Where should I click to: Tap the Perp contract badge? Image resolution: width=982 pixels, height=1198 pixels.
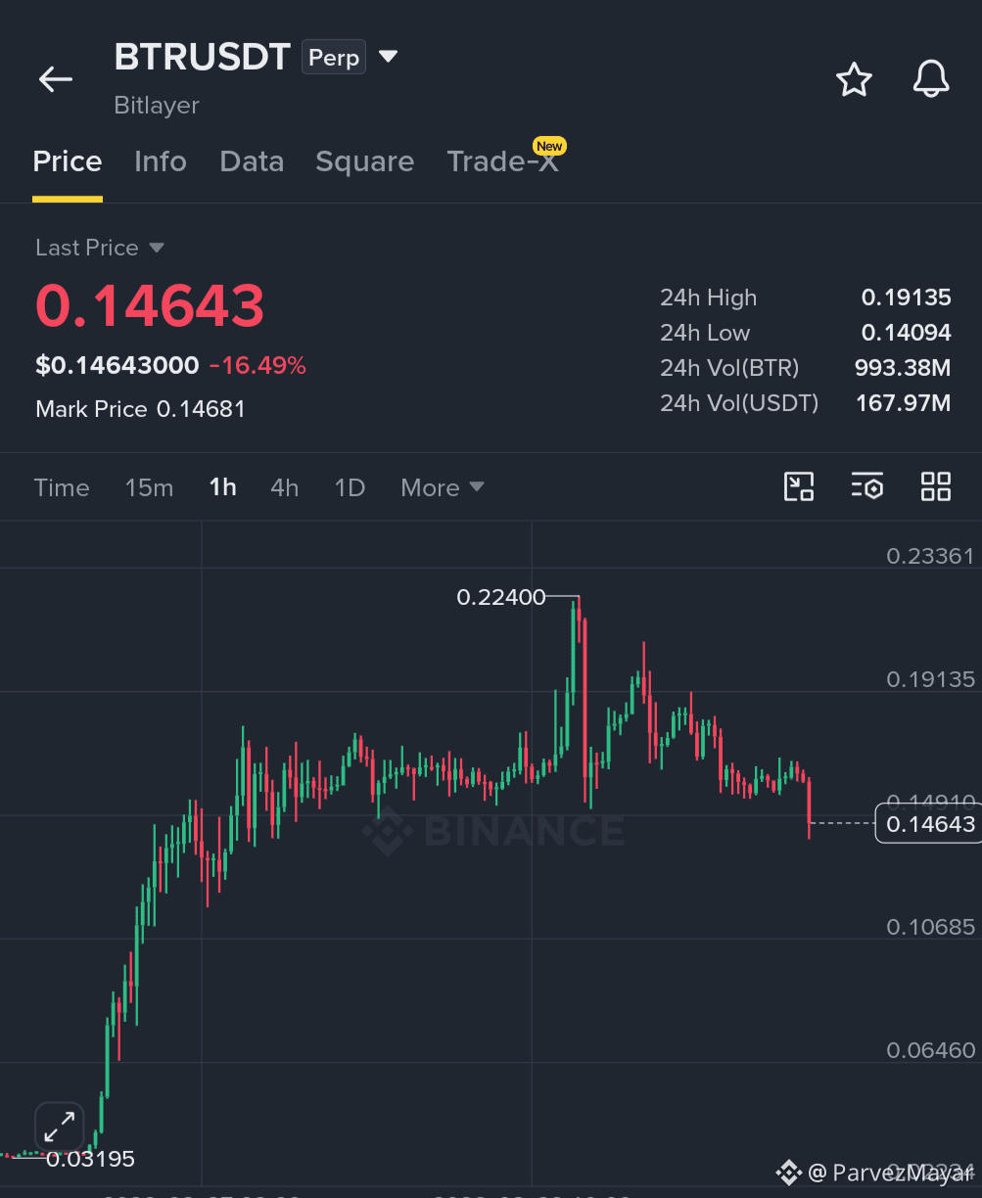pos(334,58)
